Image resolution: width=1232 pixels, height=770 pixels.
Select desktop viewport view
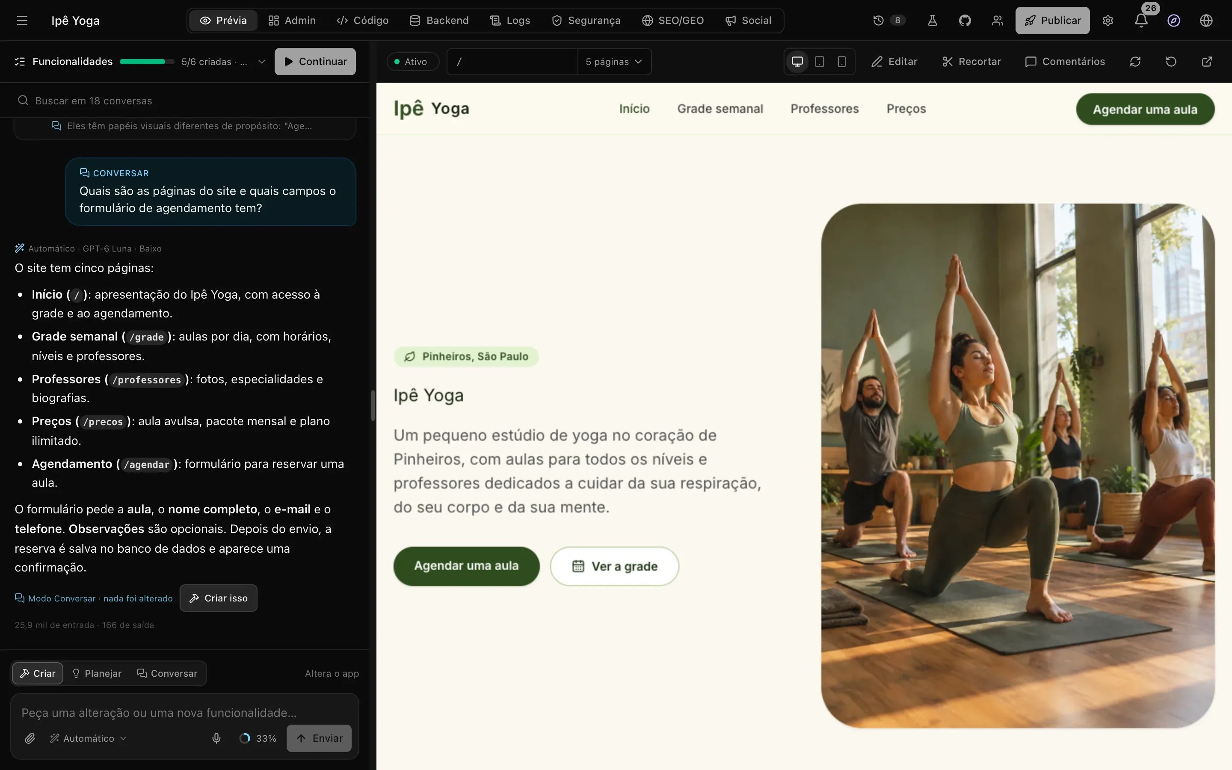pos(797,62)
